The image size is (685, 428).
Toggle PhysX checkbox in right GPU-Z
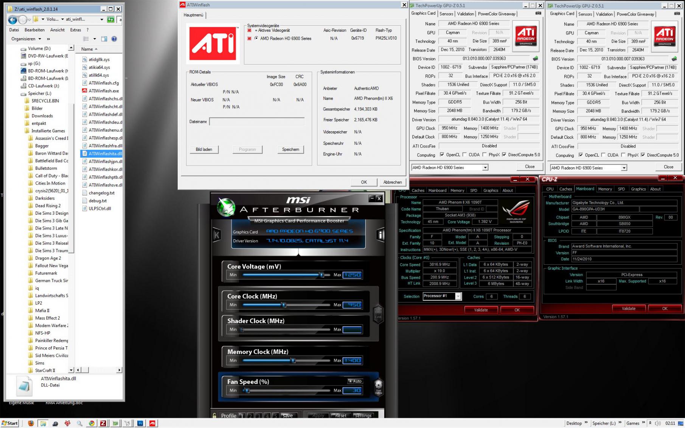[x=623, y=155]
